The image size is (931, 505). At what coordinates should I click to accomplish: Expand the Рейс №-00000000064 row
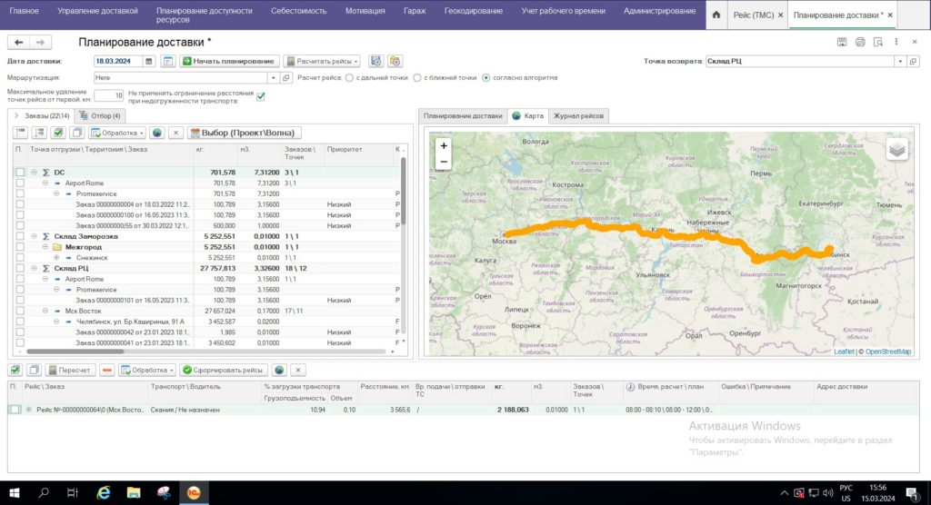30,411
